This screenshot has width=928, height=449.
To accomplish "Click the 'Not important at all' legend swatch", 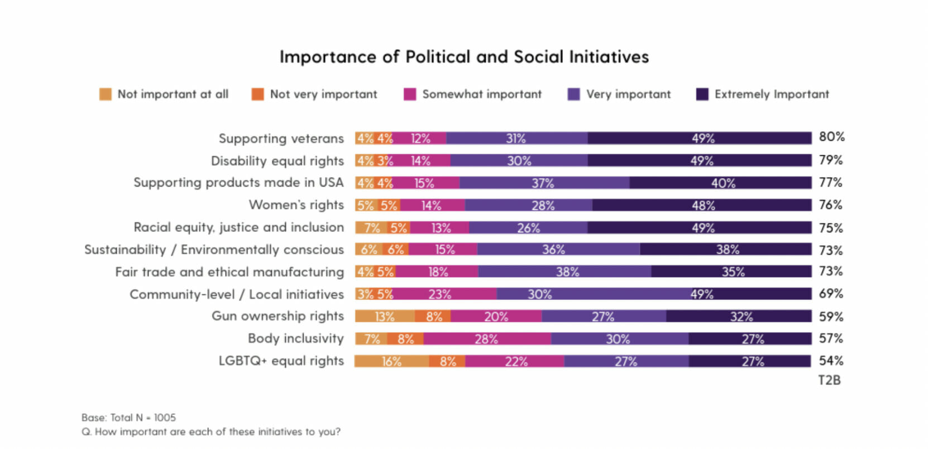I will (x=106, y=94).
